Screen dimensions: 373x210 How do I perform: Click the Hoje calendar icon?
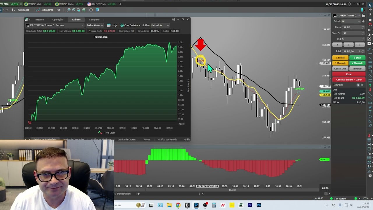click(x=109, y=25)
